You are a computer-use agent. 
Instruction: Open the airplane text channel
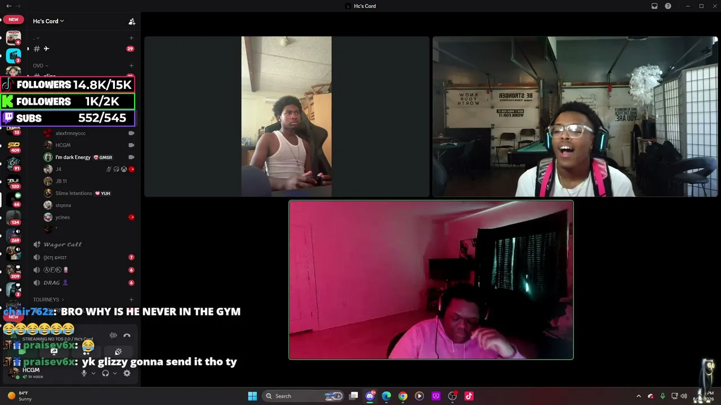coord(82,49)
